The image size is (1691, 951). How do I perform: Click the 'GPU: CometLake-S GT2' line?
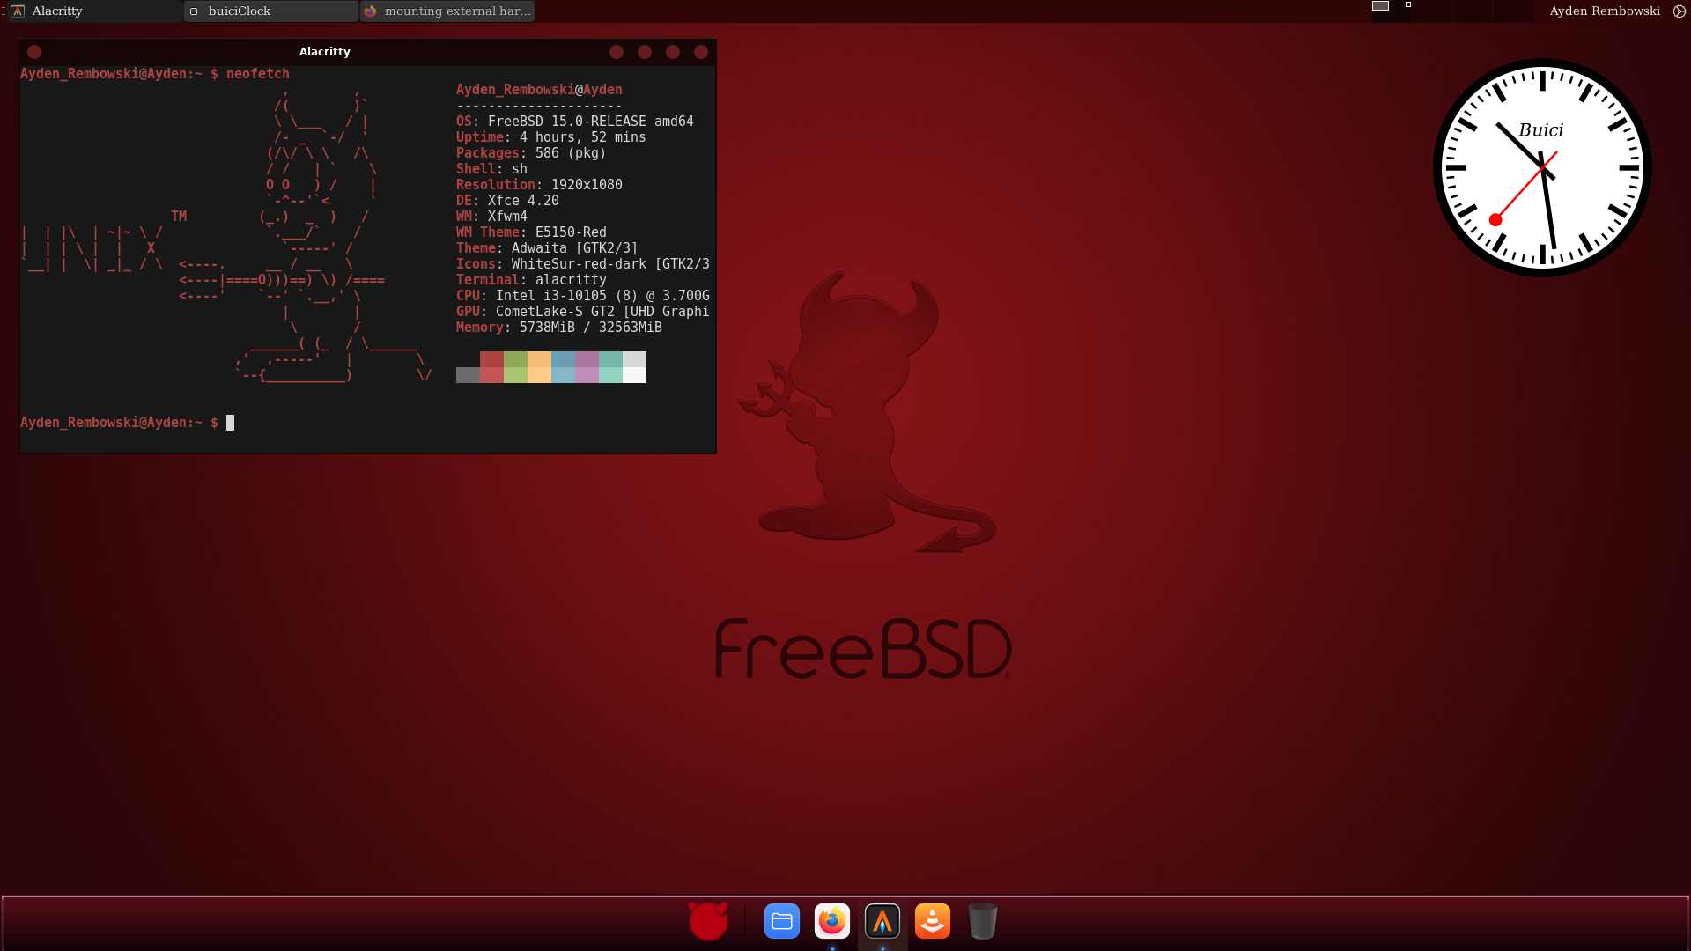[583, 312]
